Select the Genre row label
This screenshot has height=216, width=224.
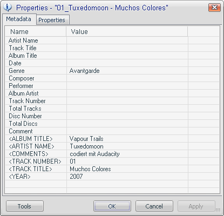(x=17, y=71)
